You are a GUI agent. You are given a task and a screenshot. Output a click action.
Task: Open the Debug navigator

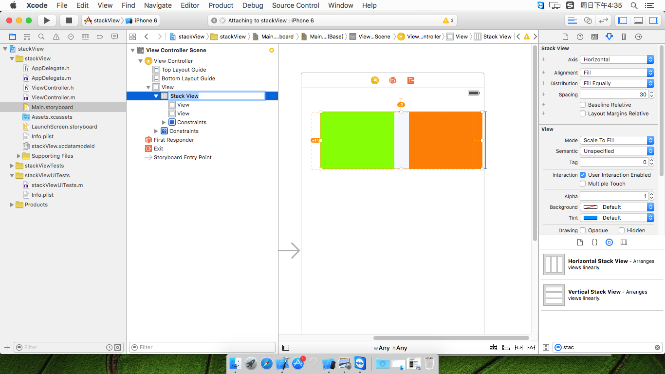(x=85, y=37)
